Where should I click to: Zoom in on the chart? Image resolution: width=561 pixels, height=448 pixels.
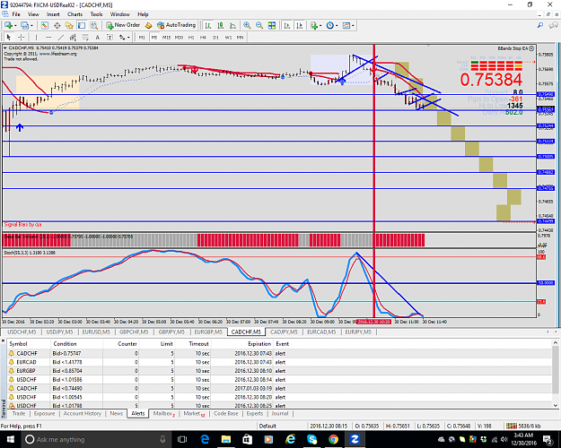[247, 25]
